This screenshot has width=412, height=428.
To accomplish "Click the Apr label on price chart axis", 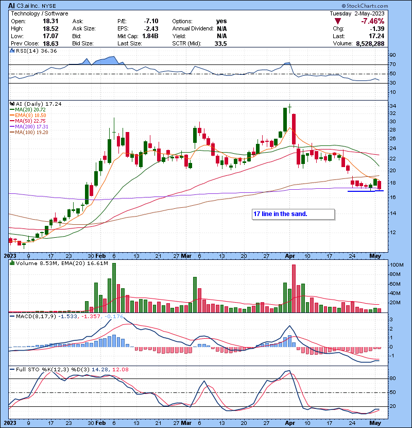I will pyautogui.click(x=290, y=256).
